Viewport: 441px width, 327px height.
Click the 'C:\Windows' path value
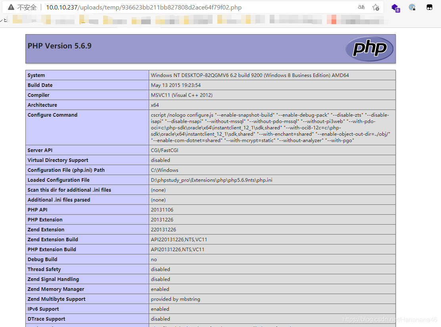pyautogui.click(x=165, y=170)
